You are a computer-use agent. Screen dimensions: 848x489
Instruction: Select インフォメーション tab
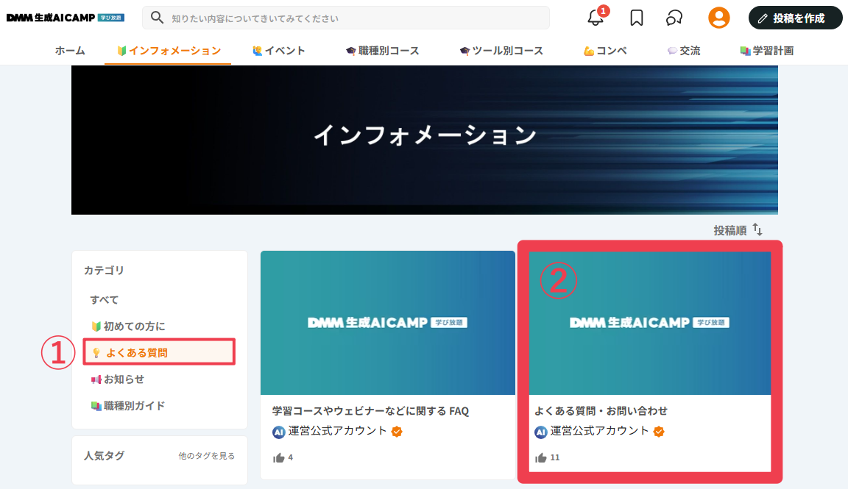coord(169,51)
